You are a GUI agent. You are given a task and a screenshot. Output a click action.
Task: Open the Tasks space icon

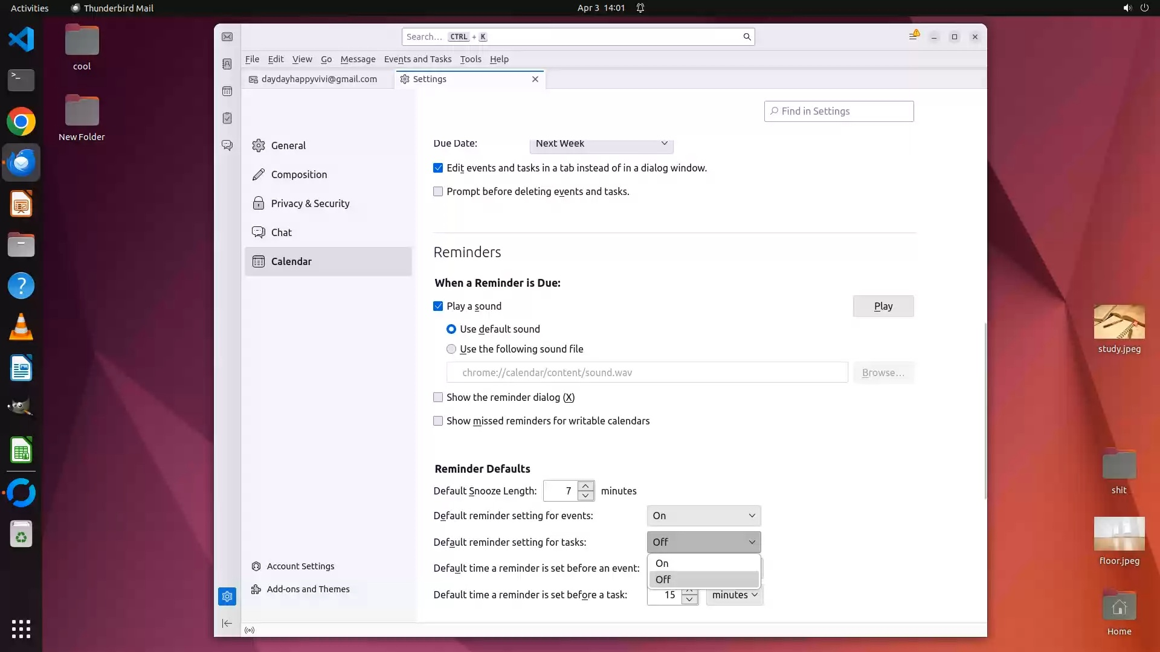[x=227, y=118]
